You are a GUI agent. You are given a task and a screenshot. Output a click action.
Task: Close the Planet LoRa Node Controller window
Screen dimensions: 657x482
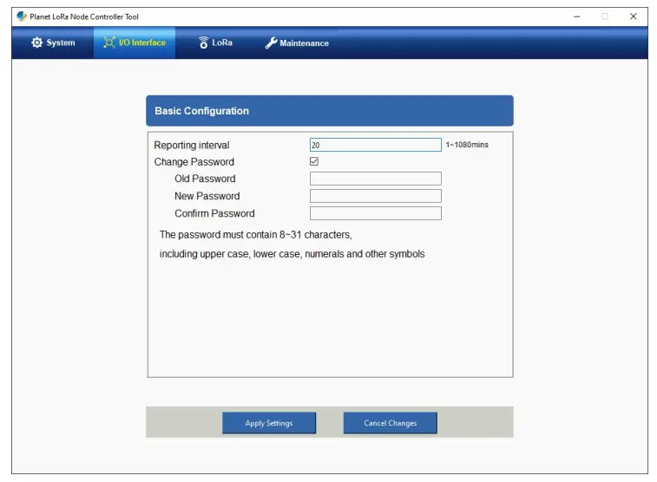point(633,16)
